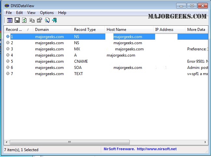This screenshot has width=211, height=157.
Task: Open the nirsoft.net link in status bar
Action: pyautogui.click(x=157, y=149)
